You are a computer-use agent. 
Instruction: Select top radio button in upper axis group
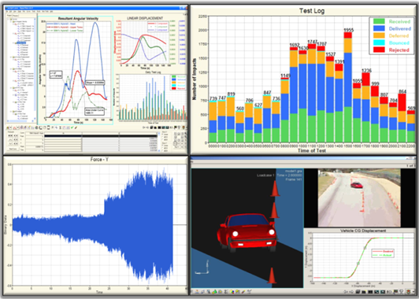163,135
